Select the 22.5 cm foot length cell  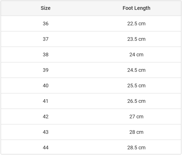click(136, 24)
